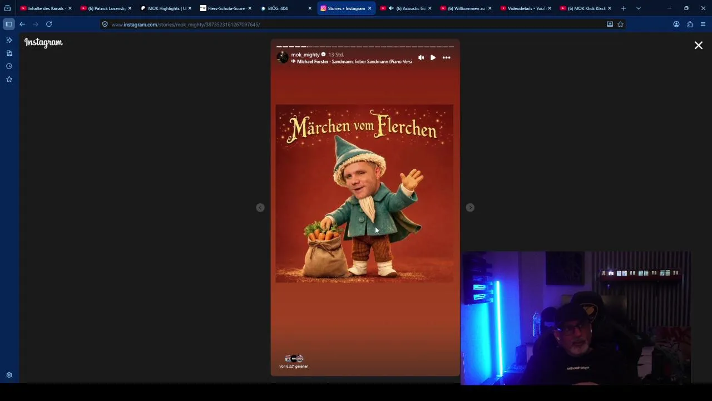This screenshot has height=401, width=712.
Task: Switch to the Inhalte des Kanals tab
Action: (x=46, y=8)
